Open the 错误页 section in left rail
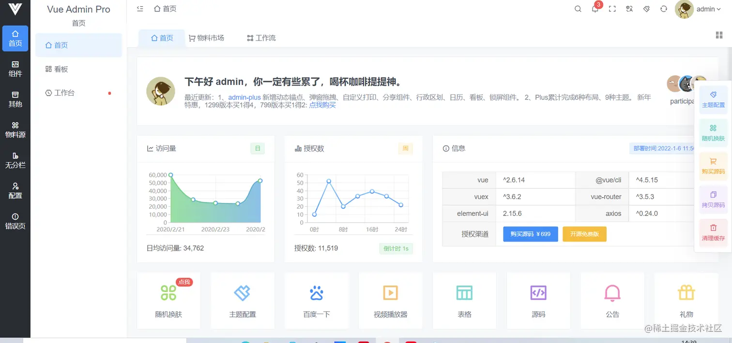This screenshot has width=732, height=343. coord(15,221)
